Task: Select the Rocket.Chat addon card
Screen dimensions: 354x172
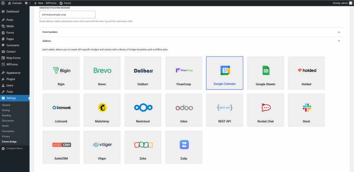Action: pos(265,110)
